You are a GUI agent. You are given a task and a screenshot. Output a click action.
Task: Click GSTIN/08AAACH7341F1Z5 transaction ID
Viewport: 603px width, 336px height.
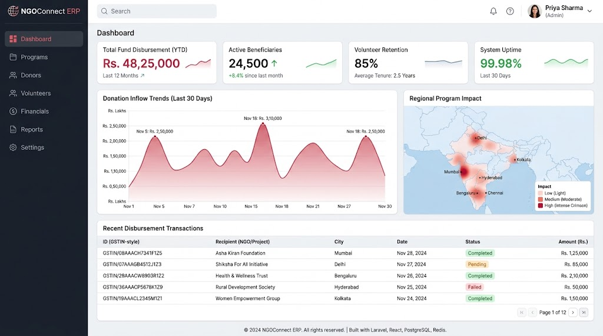(x=132, y=253)
